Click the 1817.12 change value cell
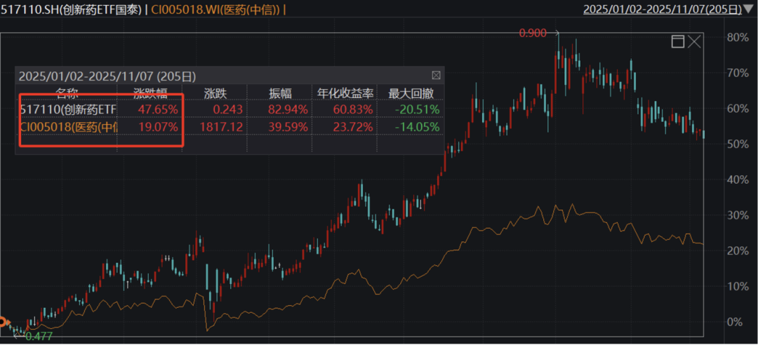The height and width of the screenshot is (345, 758). tap(222, 127)
